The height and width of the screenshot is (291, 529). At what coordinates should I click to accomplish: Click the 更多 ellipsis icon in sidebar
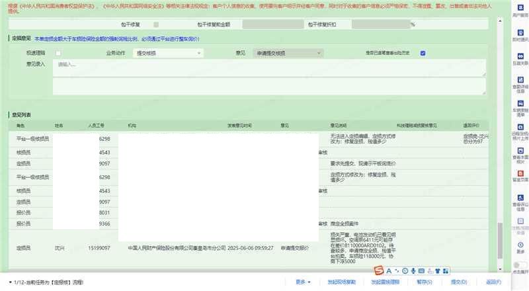click(520, 245)
